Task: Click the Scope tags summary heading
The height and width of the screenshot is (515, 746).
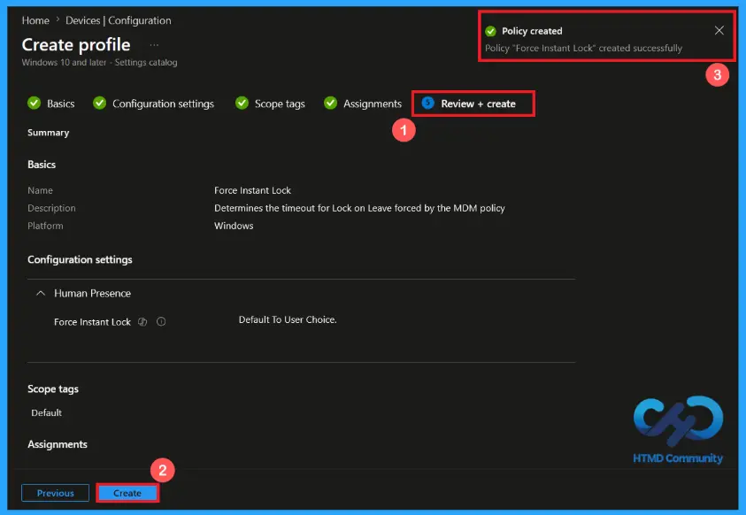Action: coord(53,389)
